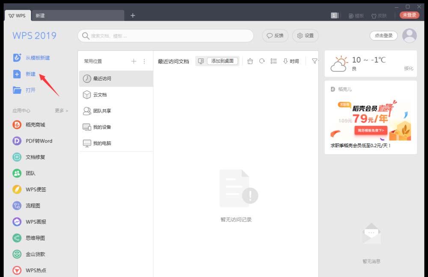Open the 文档修复 repair tool icon

click(17, 157)
